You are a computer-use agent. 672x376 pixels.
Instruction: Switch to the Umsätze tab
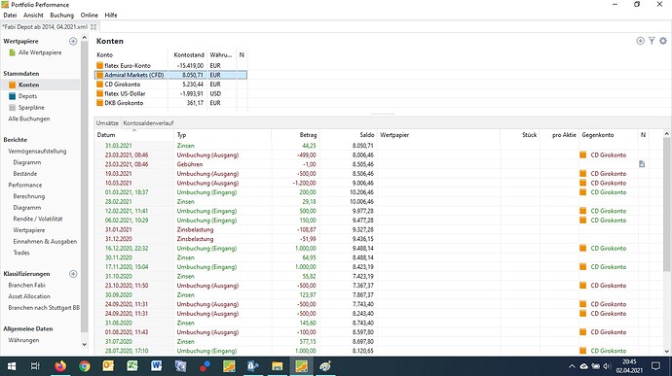(107, 123)
